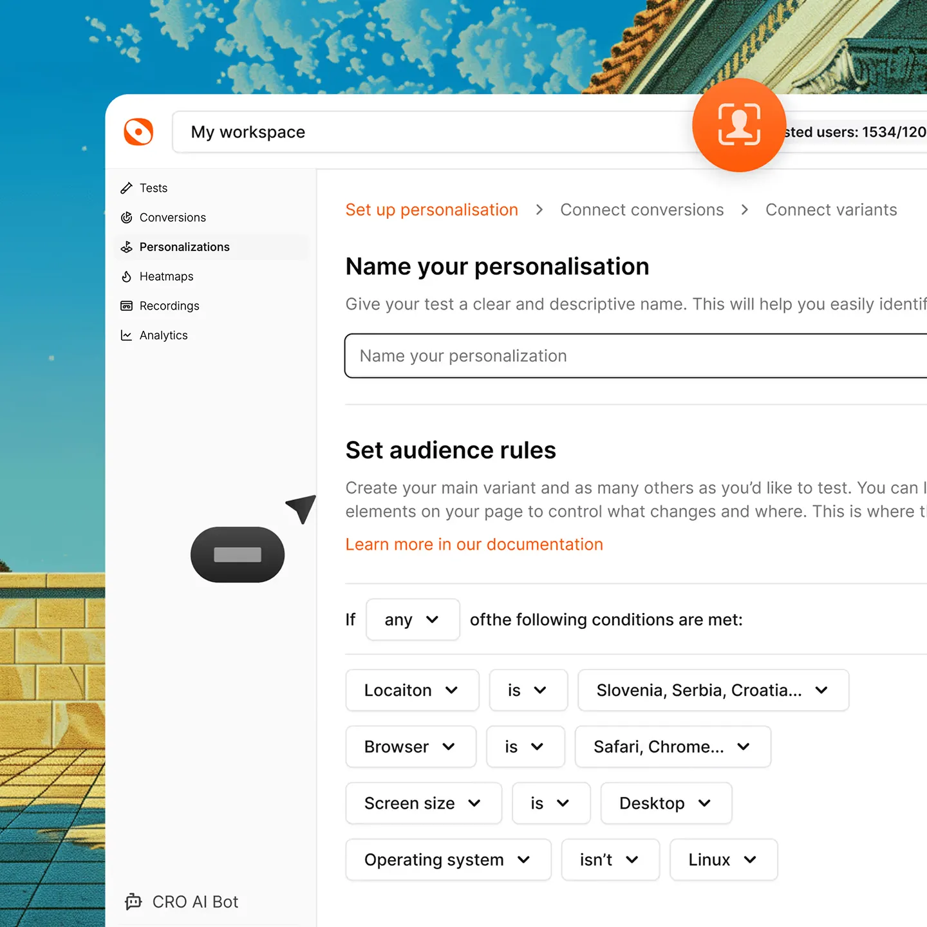
Task: Select the Set up personalisation step
Action: click(x=431, y=210)
